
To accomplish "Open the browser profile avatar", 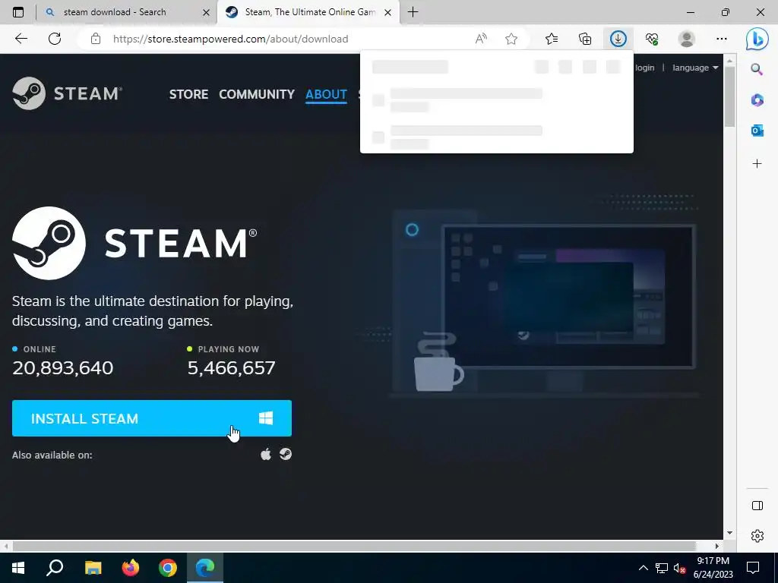I will tap(687, 39).
